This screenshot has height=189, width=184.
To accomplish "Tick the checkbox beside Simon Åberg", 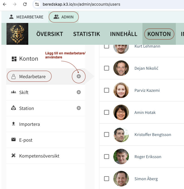I will [107, 179].
